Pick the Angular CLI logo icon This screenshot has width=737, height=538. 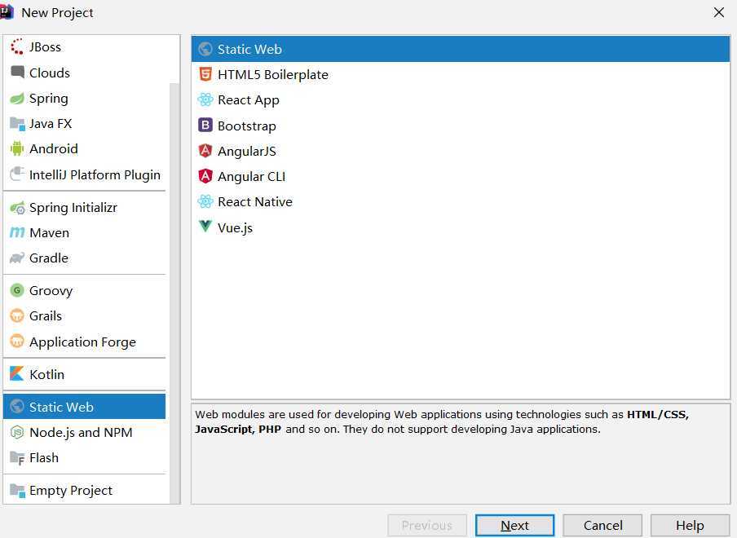tap(205, 176)
